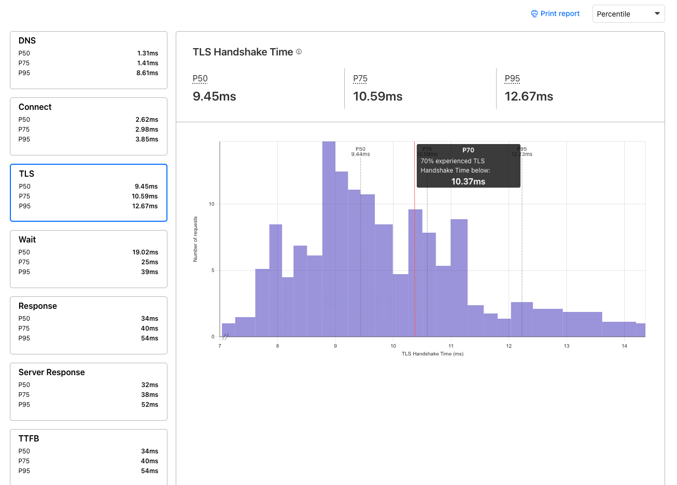
Task: Click the P50 9.44ms marker on the chart
Action: click(x=360, y=152)
